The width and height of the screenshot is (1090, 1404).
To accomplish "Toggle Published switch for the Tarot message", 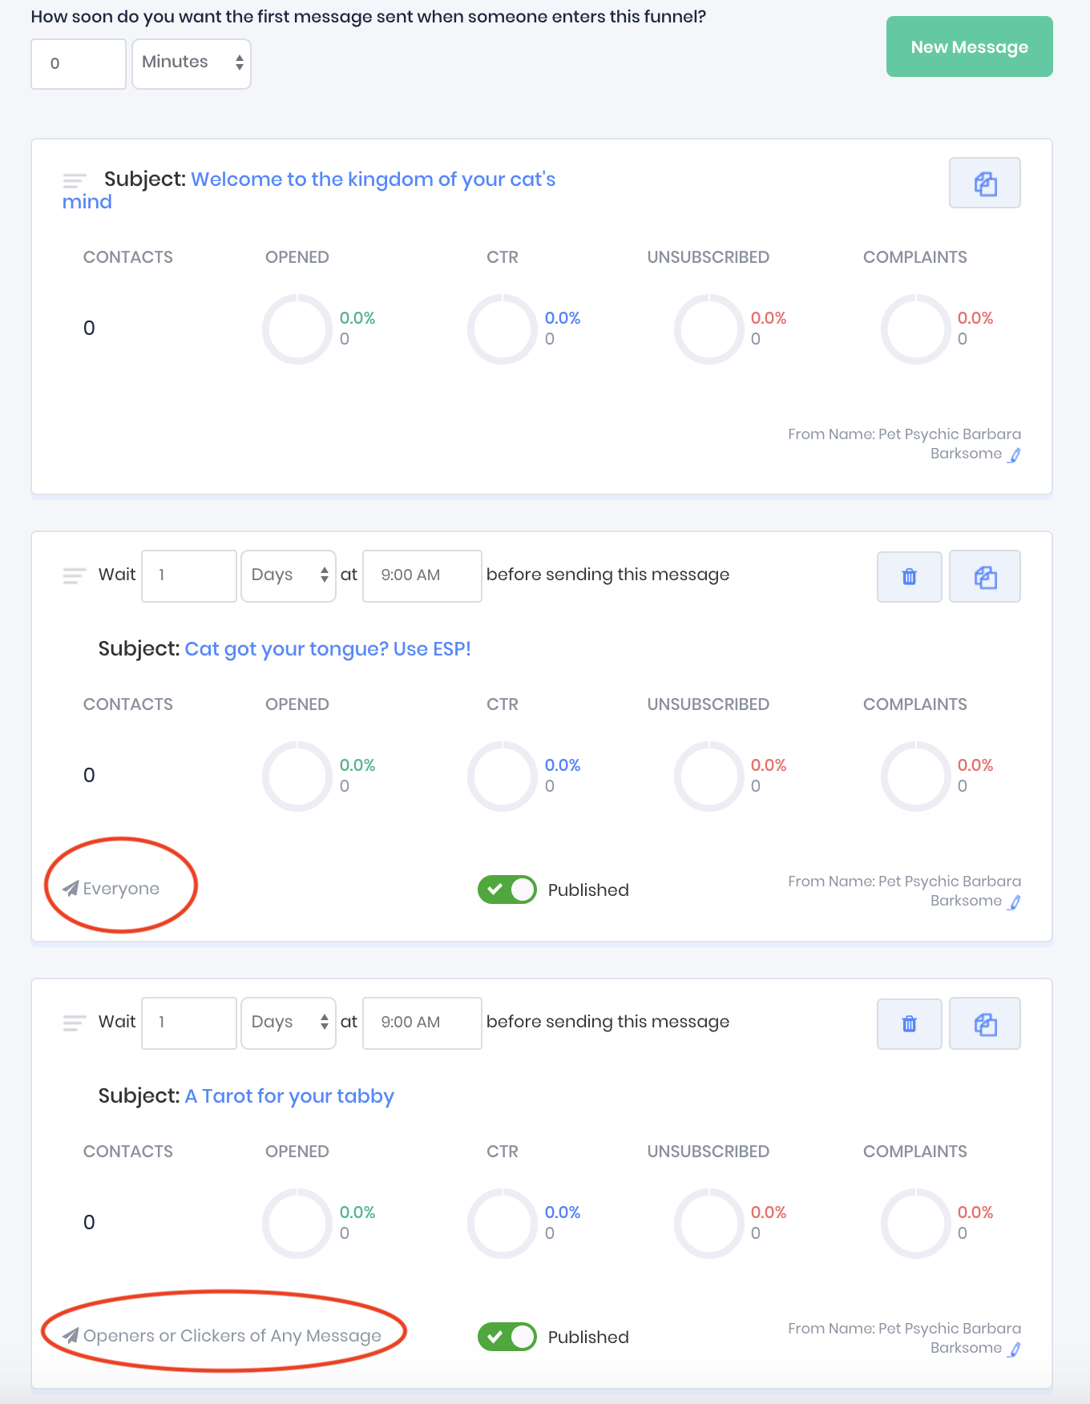I will [x=507, y=1337].
